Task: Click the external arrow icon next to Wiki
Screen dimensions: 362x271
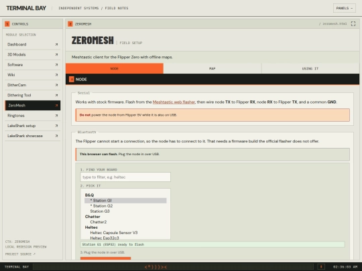Action: (56, 75)
